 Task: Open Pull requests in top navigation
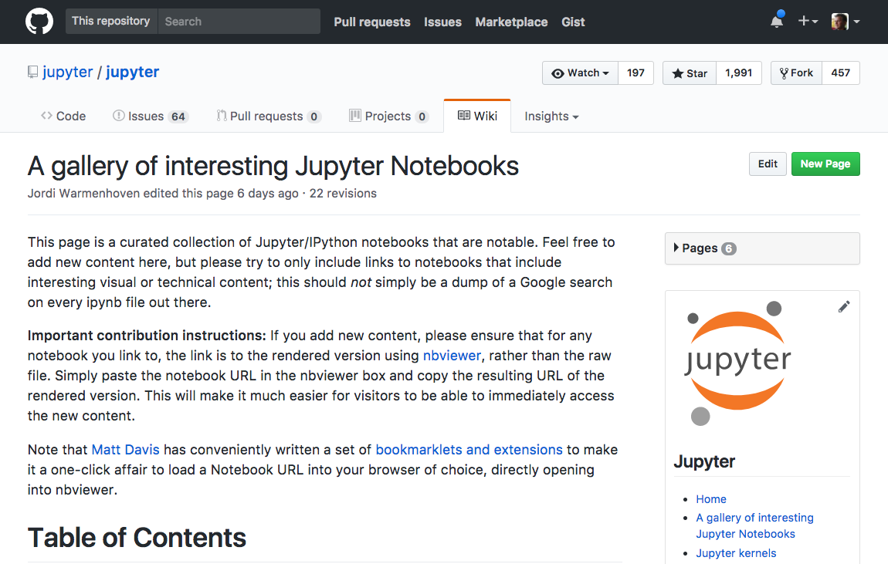[x=372, y=22]
